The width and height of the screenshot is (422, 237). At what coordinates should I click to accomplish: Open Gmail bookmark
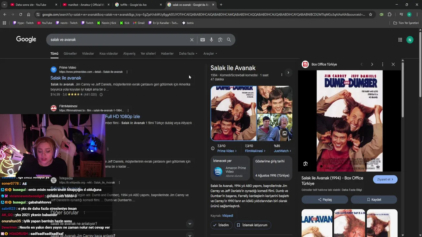[138, 23]
